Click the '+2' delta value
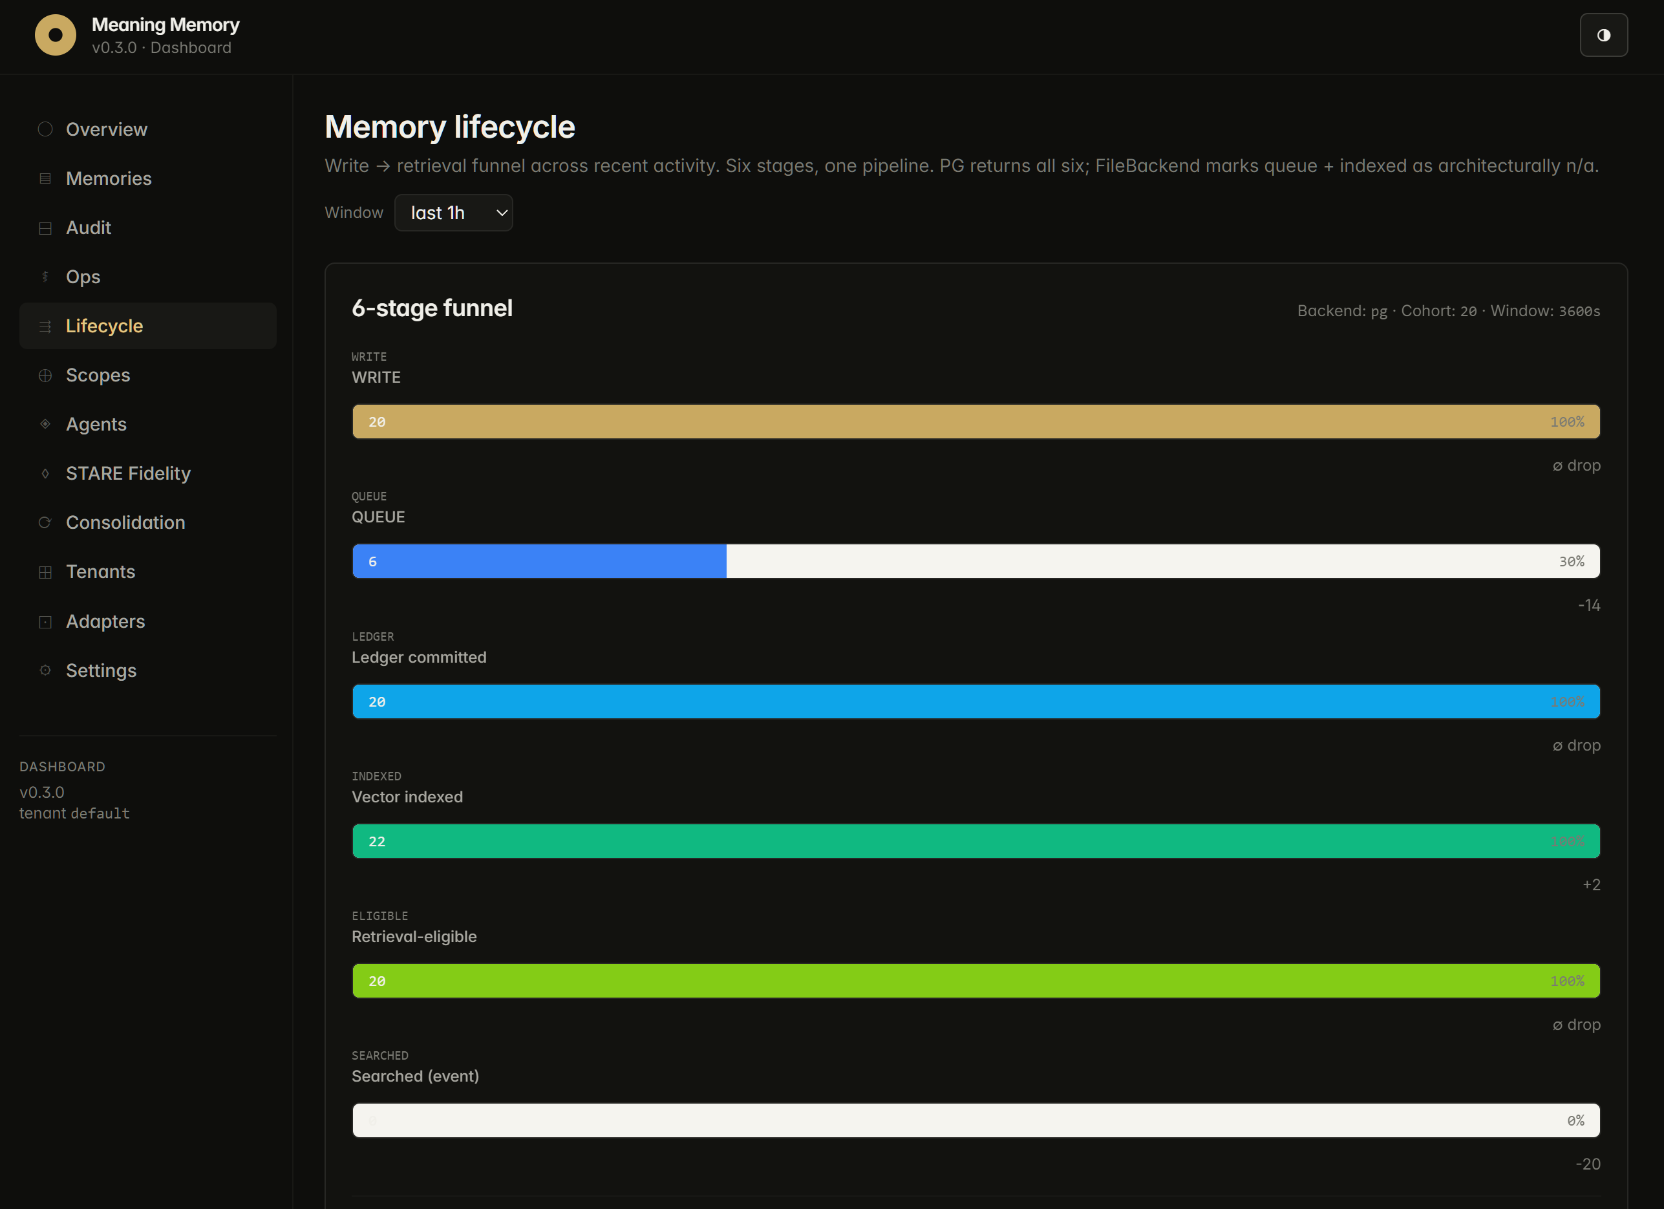Screen dimensions: 1664x1209 [1592, 884]
